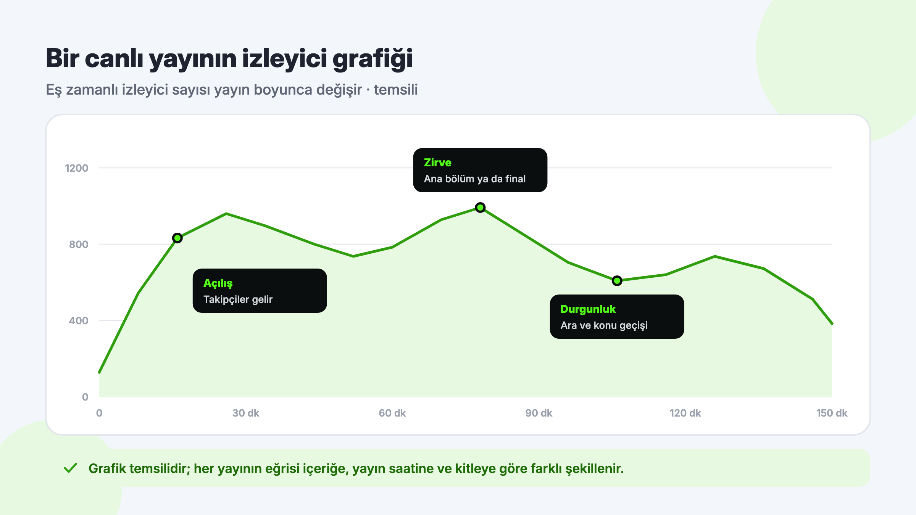Click the '90 dk' x-axis label
Viewport: 916px width, 515px height.
[539, 413]
